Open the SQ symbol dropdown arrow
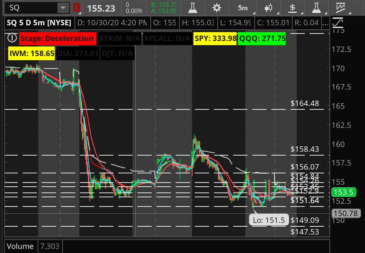 tap(63, 8)
